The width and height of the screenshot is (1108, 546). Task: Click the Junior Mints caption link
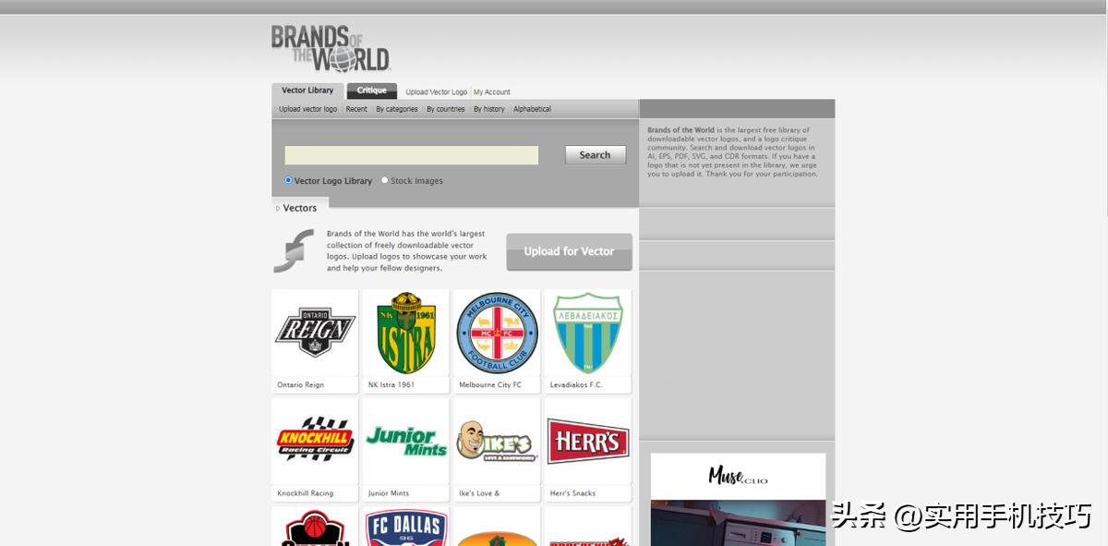click(x=389, y=493)
